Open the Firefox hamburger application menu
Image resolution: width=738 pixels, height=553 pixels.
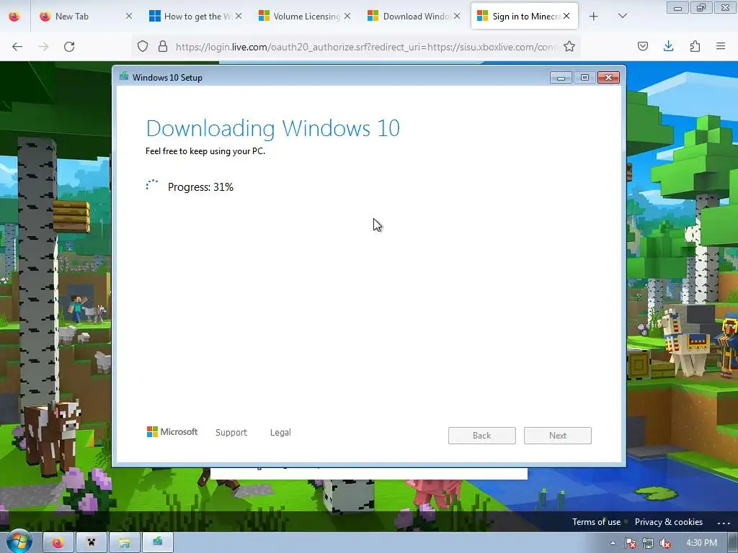pos(721,46)
